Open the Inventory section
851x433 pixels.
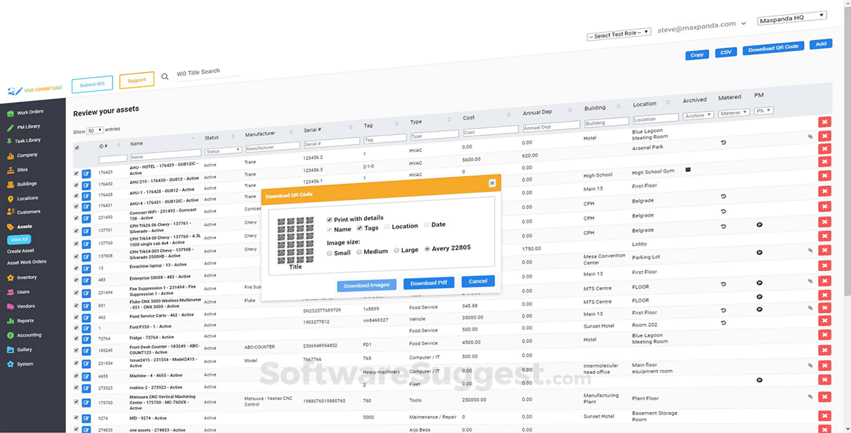[x=26, y=277]
